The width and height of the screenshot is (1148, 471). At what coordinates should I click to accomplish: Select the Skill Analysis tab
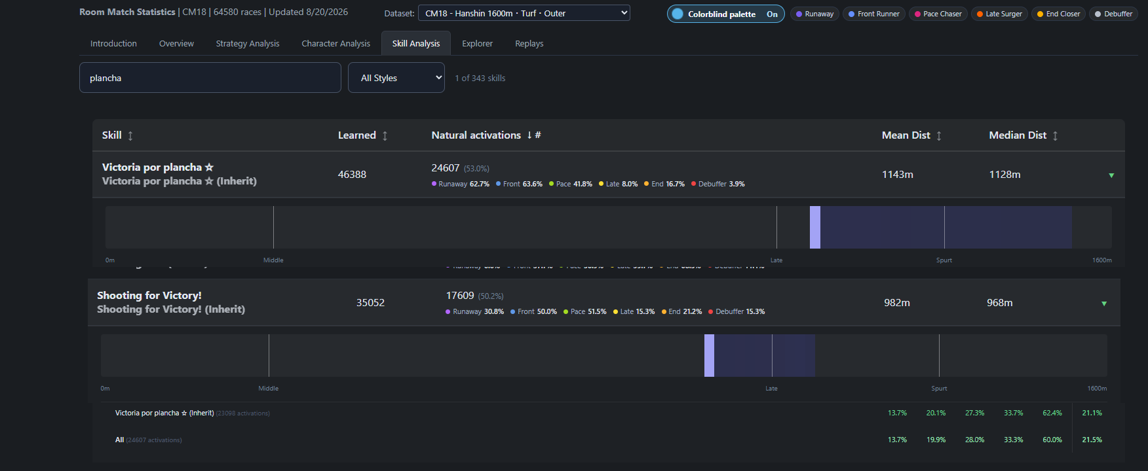coord(416,44)
